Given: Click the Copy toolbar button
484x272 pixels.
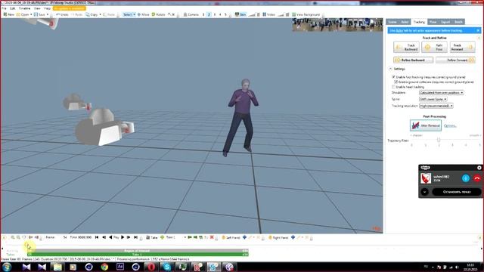Looking at the screenshot, I should point(92,14).
